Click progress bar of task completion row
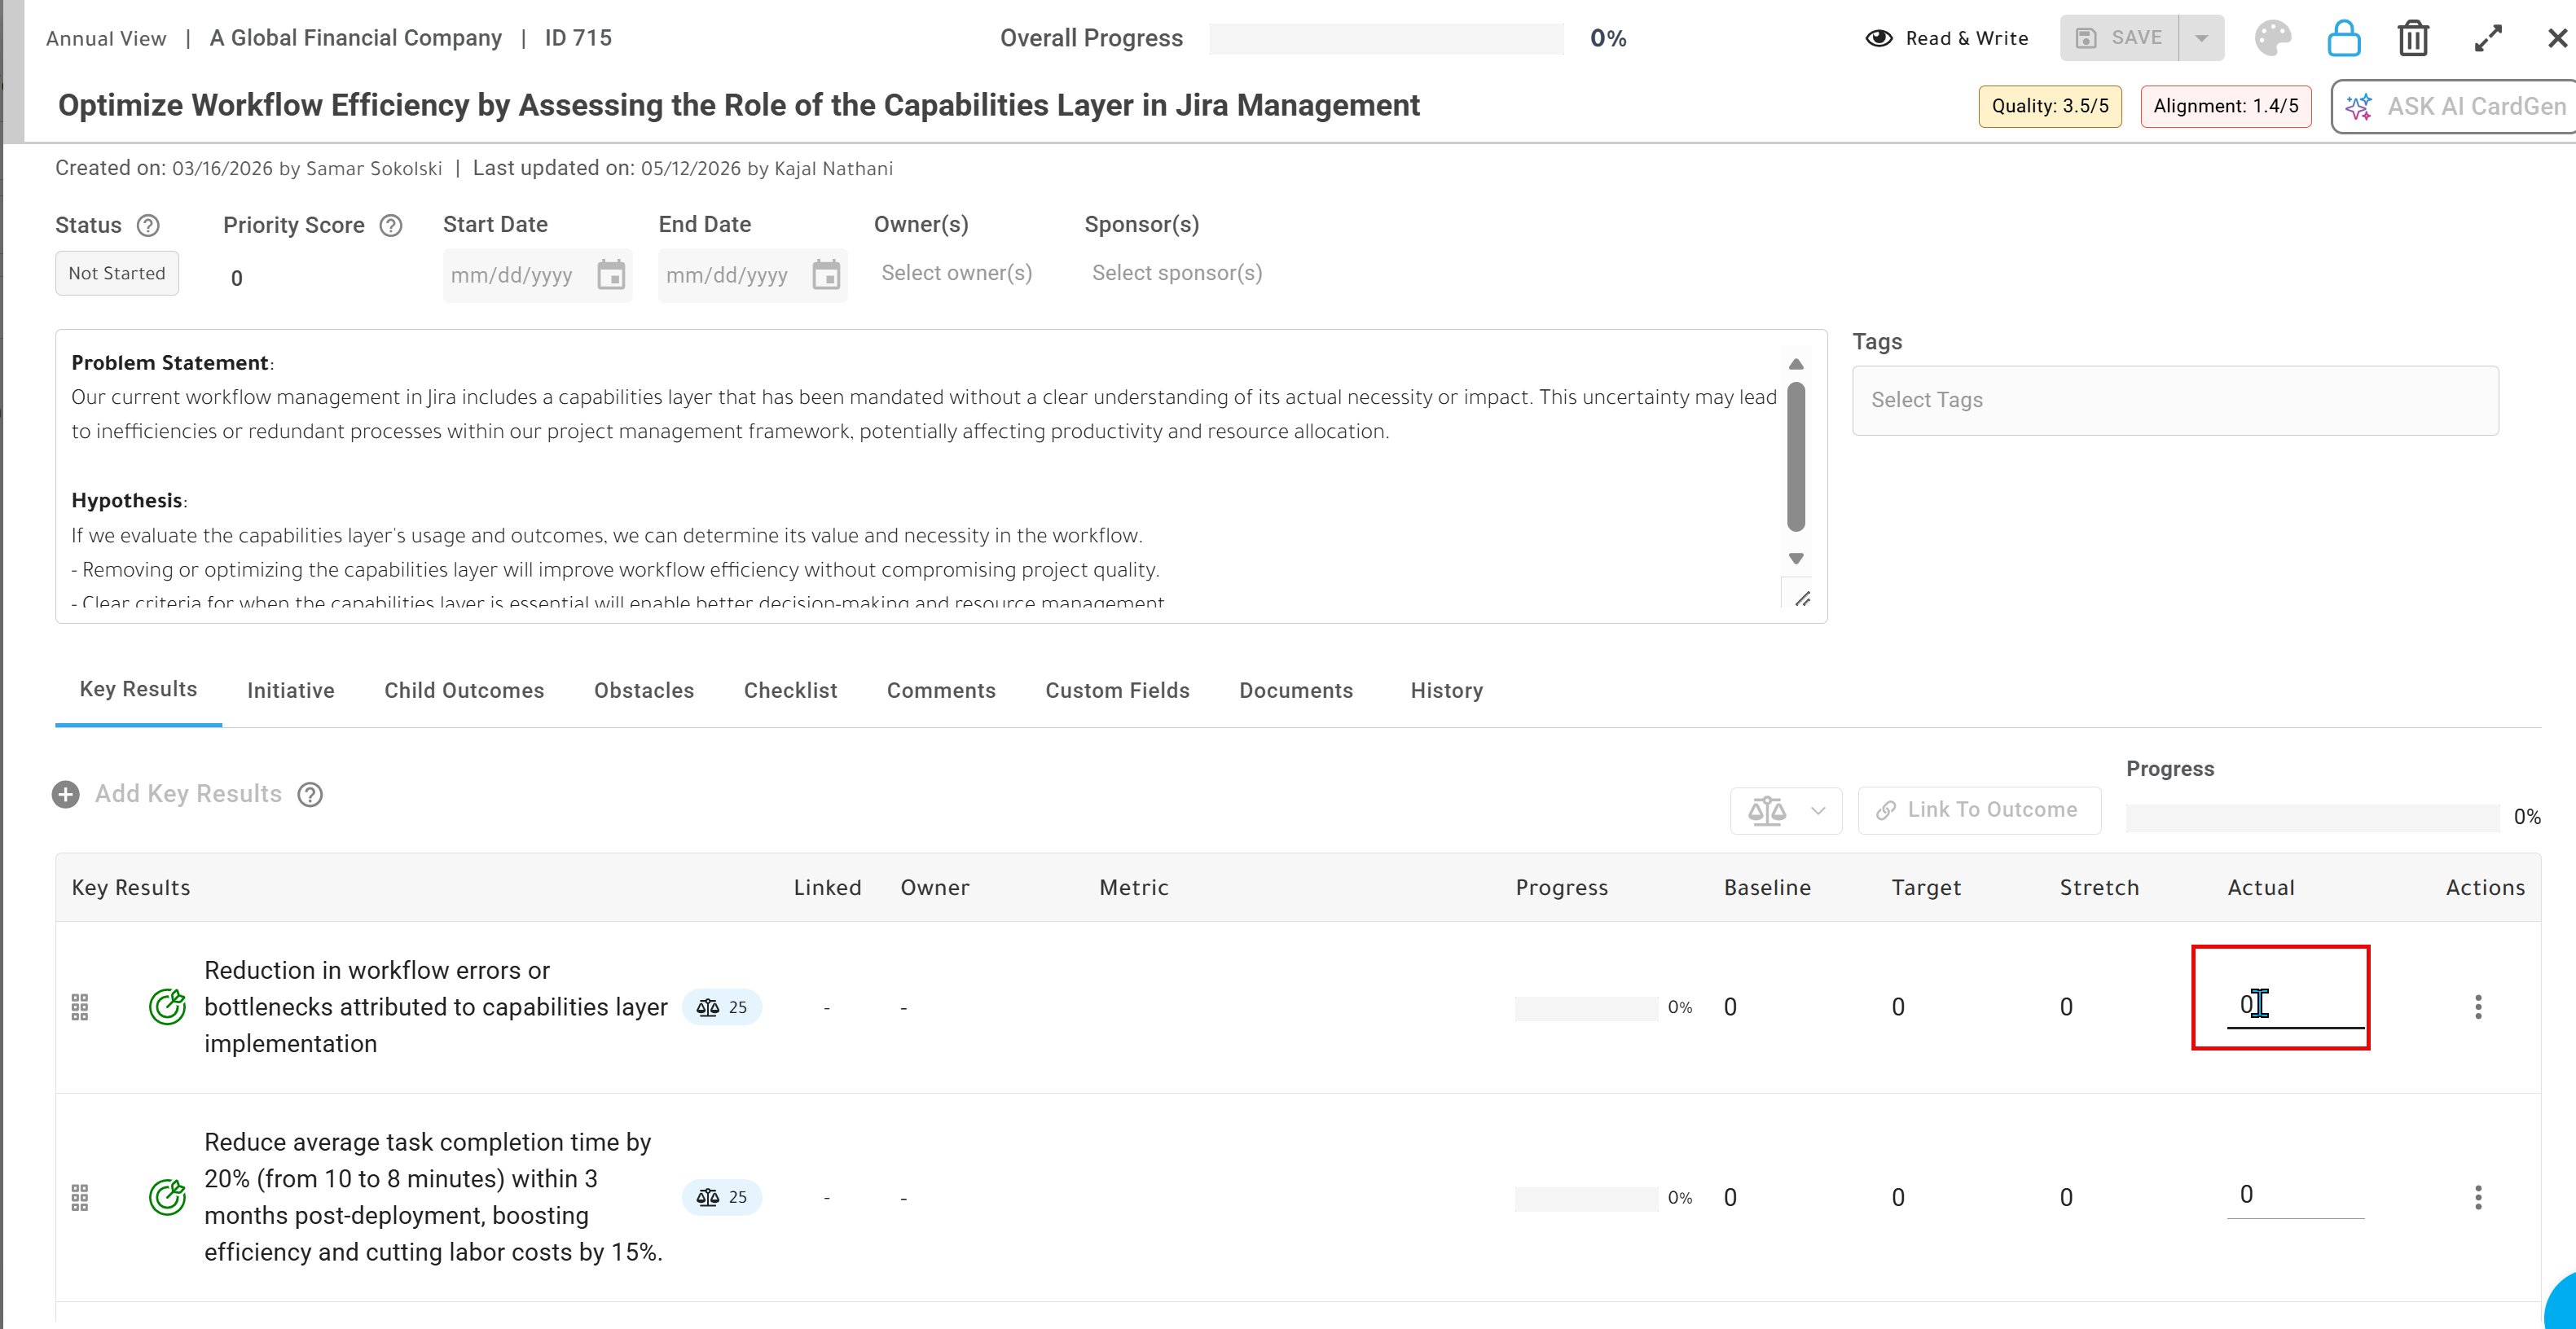 [x=1586, y=1197]
